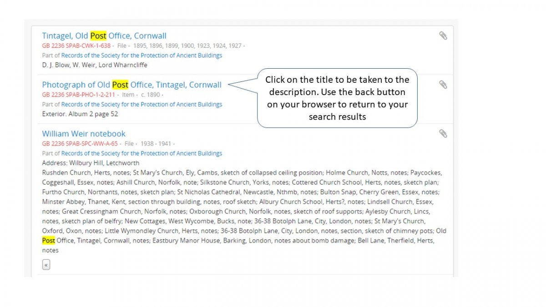Image resolution: width=546 pixels, height=307 pixels.
Task: Click reference code GB 2236 SPAB-CWK-1-638
Action: tap(76, 46)
